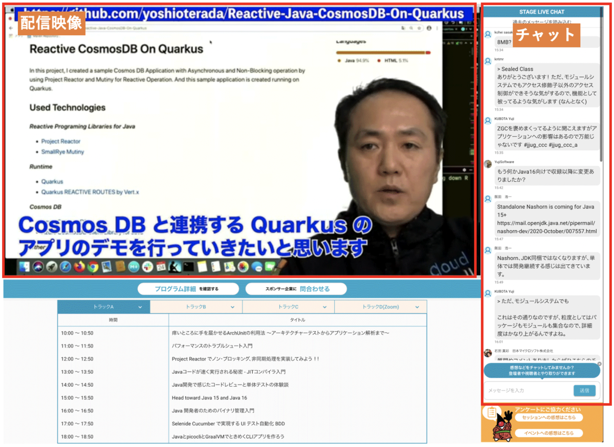Select the Project Reactor でノン・ブロッキング session
Viewport: 614px width, 447px height.
pos(245,359)
